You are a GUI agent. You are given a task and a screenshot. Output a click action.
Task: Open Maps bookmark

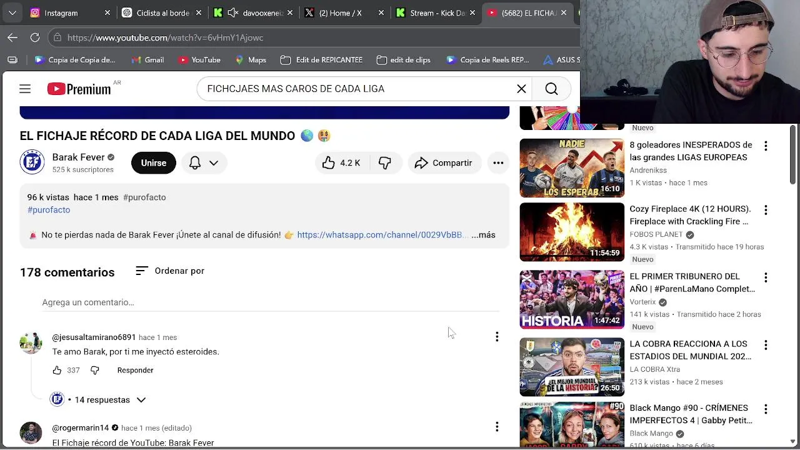tap(251, 60)
